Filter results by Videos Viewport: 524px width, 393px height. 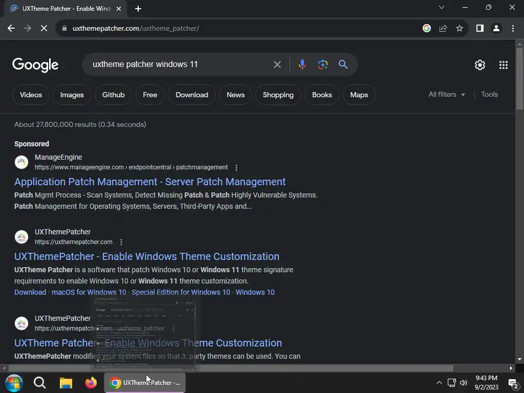click(x=31, y=95)
